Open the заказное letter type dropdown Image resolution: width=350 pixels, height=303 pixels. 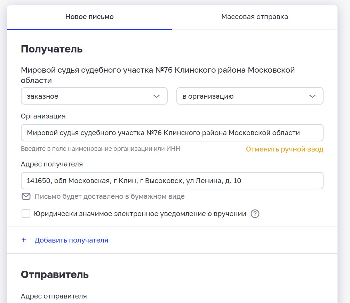[94, 96]
